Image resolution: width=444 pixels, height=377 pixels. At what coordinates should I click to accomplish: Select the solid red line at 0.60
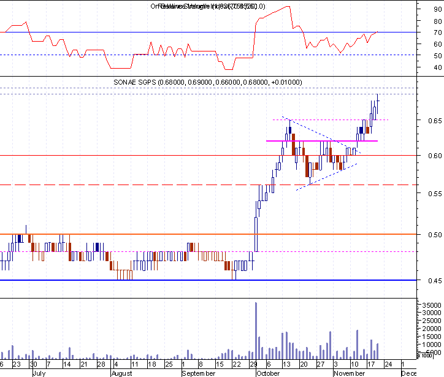[x=208, y=155]
